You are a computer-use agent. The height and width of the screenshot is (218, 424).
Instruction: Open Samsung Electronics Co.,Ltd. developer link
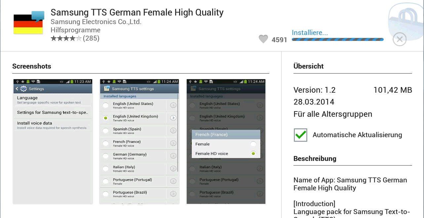coord(96,22)
